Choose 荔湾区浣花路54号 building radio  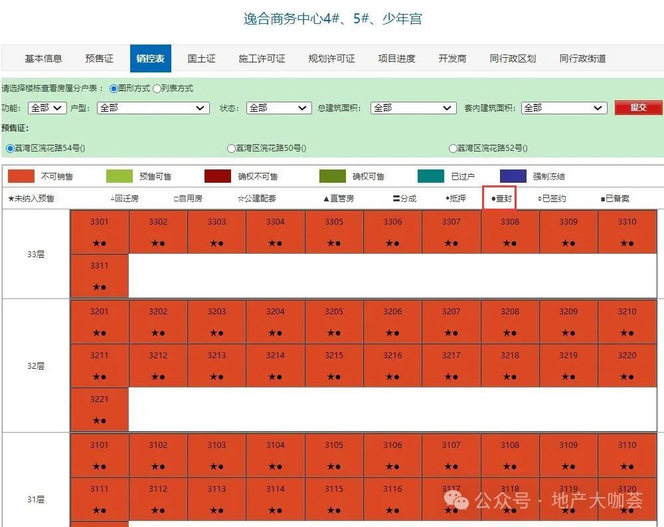click(x=10, y=148)
